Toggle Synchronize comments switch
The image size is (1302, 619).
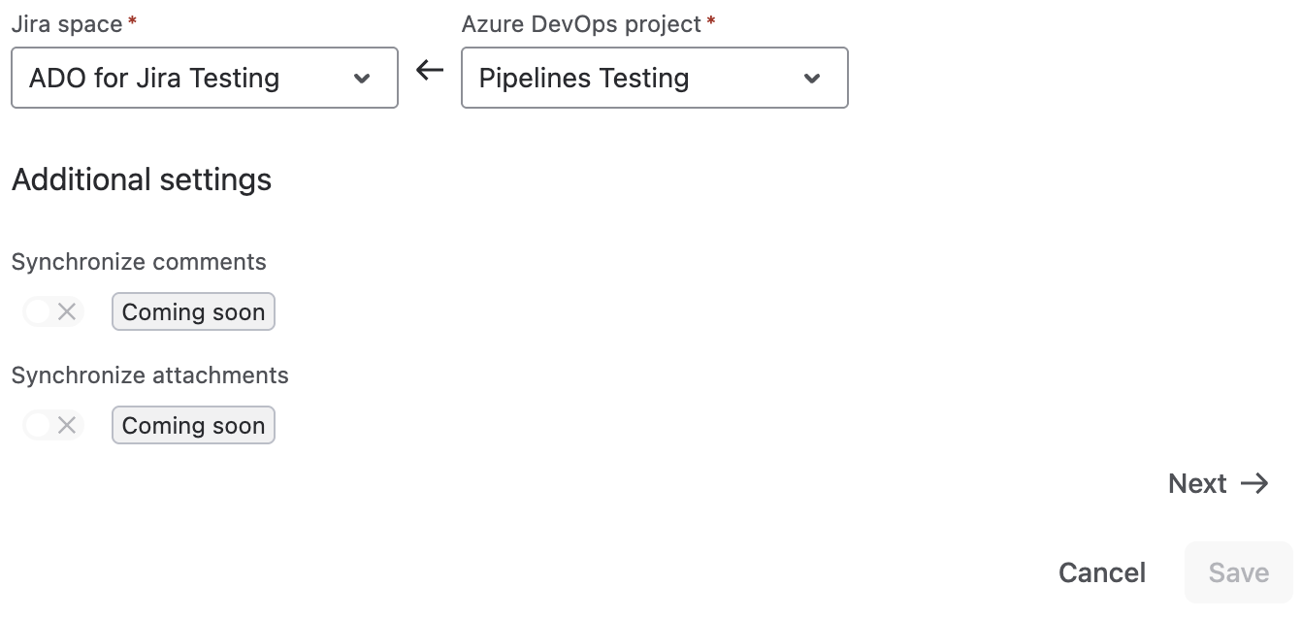point(53,311)
